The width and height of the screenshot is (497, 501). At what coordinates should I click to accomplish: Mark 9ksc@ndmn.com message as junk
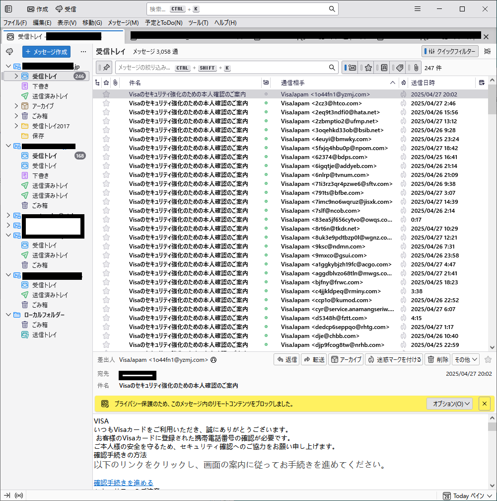tap(404, 247)
